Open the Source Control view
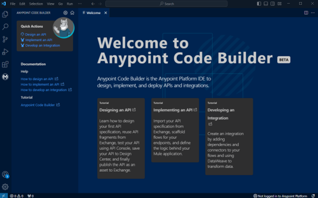Viewport: 318px width, 198px height. (5, 39)
